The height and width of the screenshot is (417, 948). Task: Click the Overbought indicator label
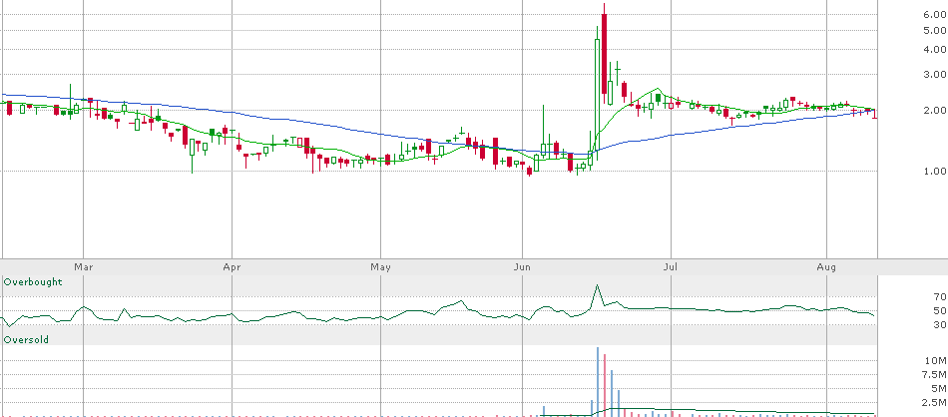point(33,282)
